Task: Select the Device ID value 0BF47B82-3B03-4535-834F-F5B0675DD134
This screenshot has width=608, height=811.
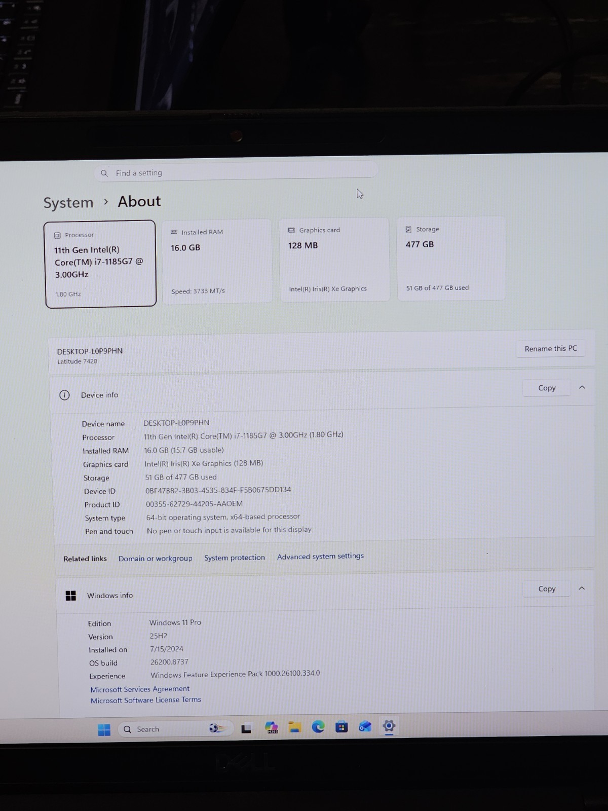Action: (x=218, y=490)
